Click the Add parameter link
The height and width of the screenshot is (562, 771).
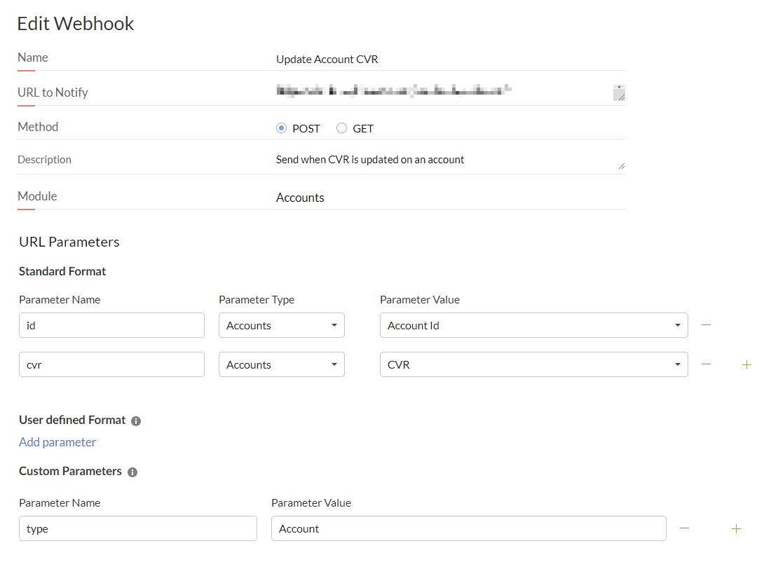[x=57, y=442]
